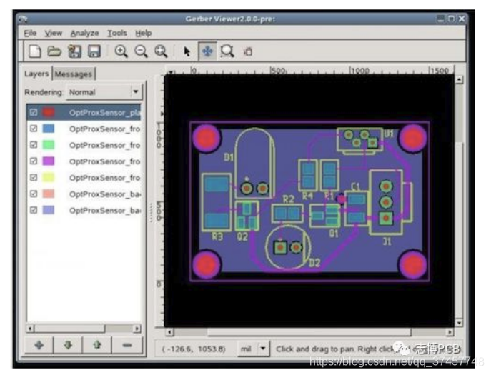Activate the Pan tool icon
The image size is (491, 375).
pyautogui.click(x=207, y=51)
